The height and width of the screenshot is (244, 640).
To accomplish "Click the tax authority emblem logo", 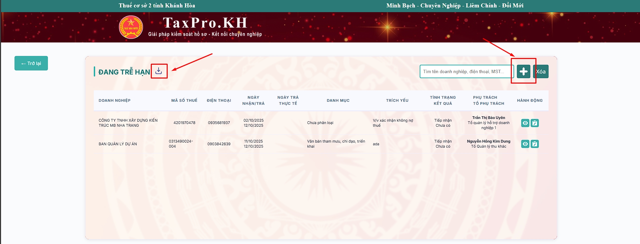I will coord(131,27).
